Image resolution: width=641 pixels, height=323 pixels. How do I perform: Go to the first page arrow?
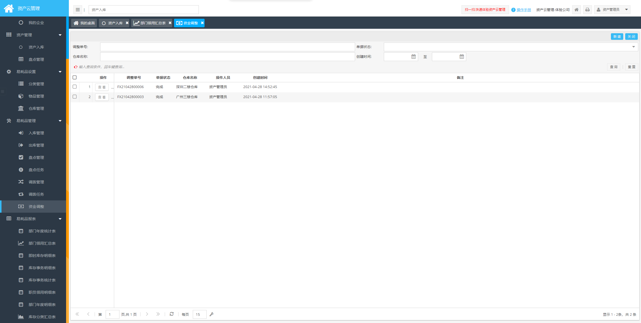click(x=77, y=314)
